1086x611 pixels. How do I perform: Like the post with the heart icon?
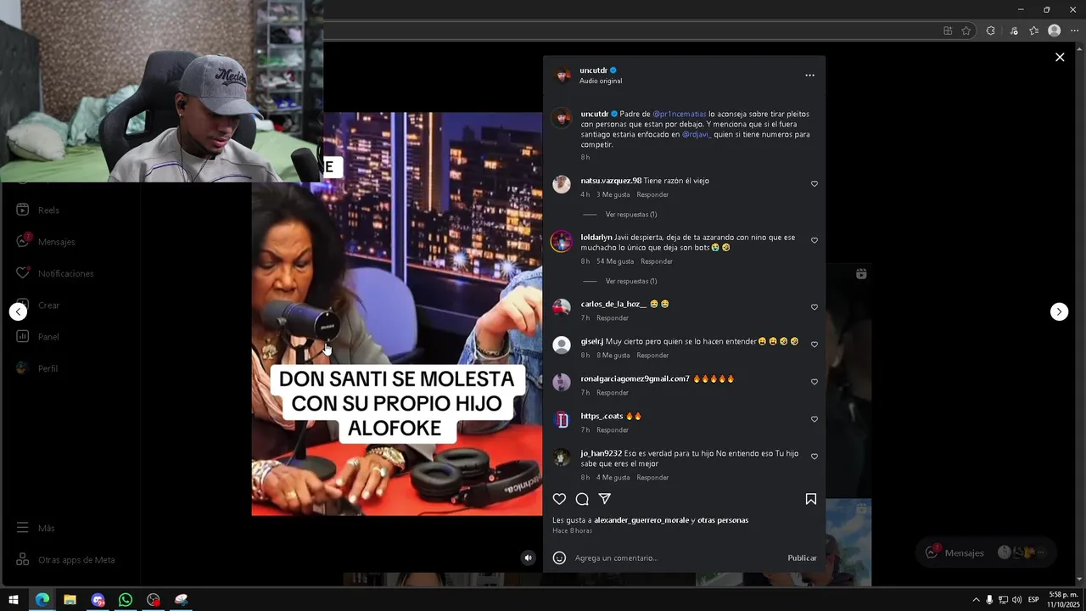tap(559, 499)
